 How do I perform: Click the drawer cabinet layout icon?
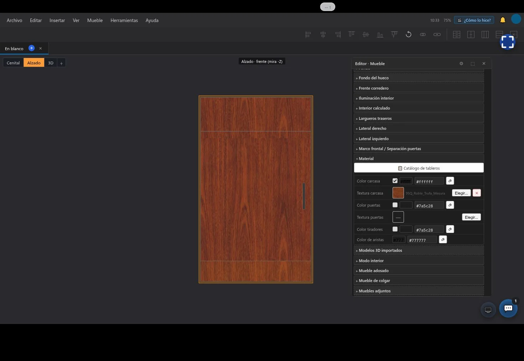coord(457,34)
